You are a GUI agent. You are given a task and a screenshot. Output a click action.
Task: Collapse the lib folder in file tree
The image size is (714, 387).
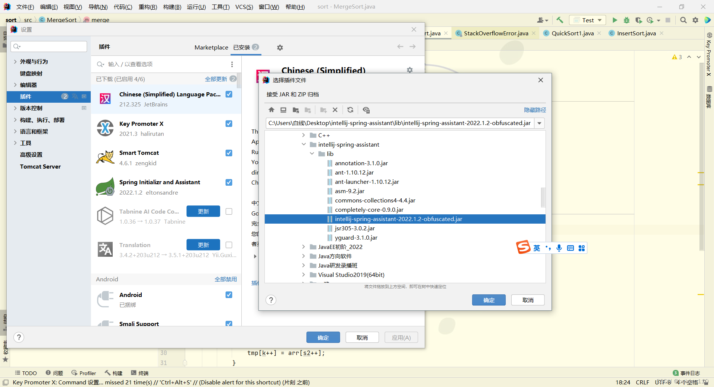click(x=312, y=154)
